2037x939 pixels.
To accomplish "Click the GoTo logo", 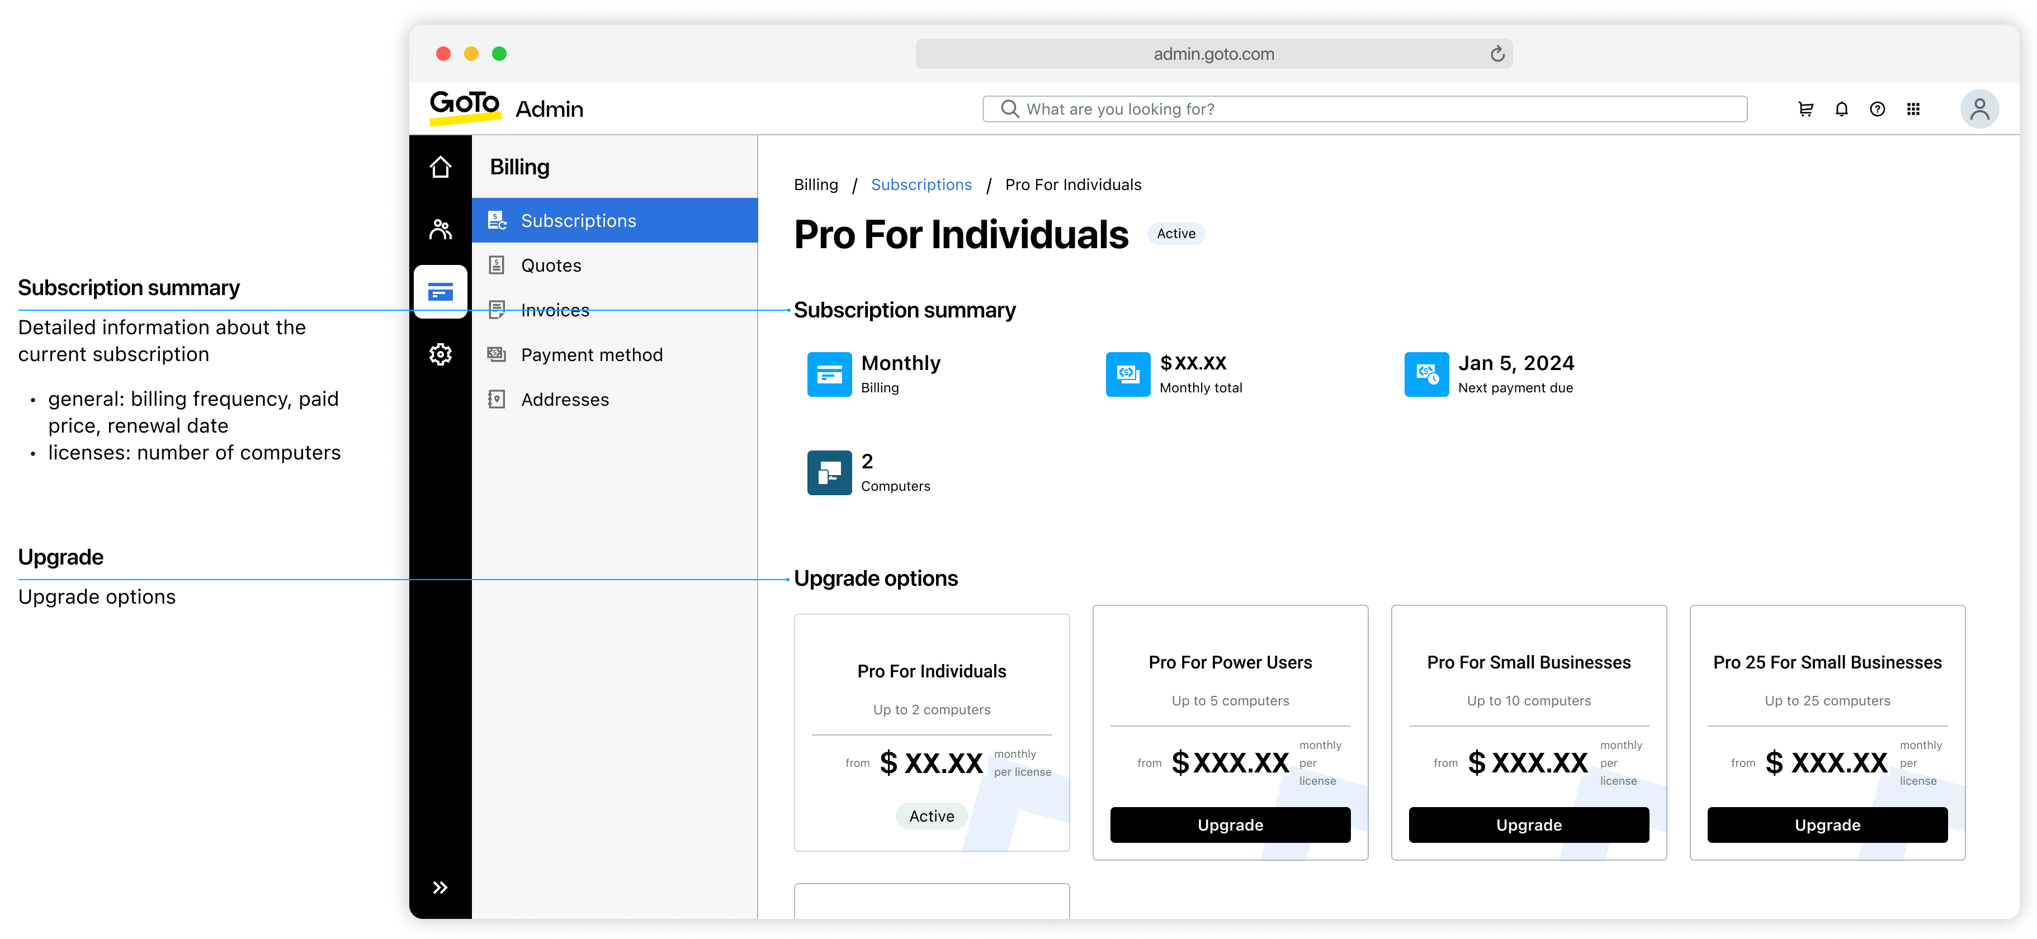I will (465, 107).
